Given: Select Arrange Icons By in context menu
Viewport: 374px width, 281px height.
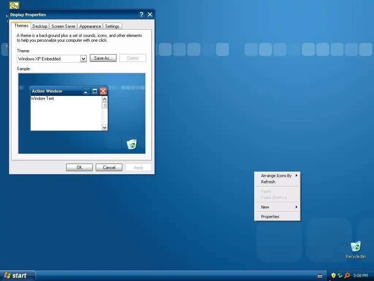Looking at the screenshot, I should [277, 176].
